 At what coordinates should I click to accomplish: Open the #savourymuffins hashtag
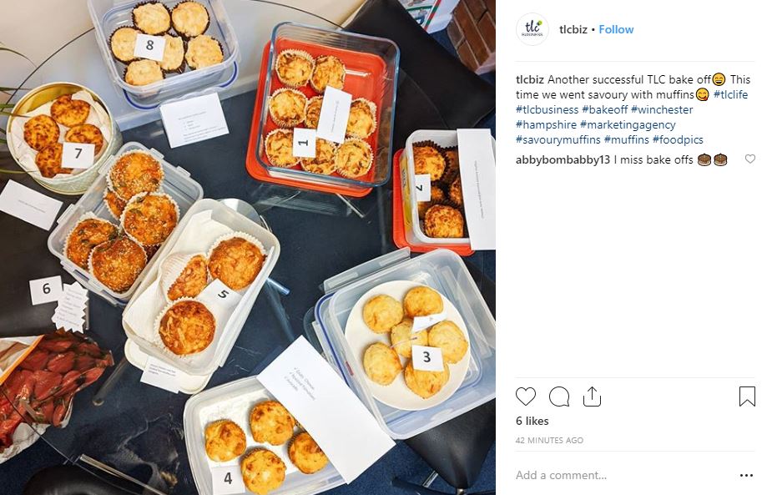pyautogui.click(x=558, y=140)
